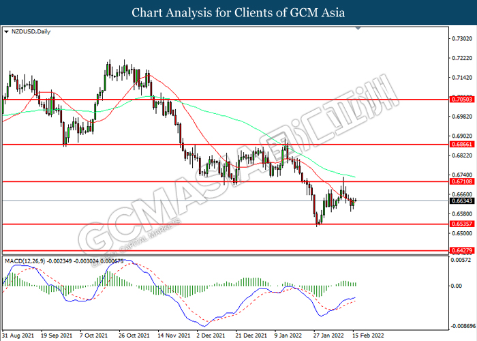This screenshot has width=477, height=341.
Task: Click the 0.65800 price axis value
Action: click(x=462, y=214)
